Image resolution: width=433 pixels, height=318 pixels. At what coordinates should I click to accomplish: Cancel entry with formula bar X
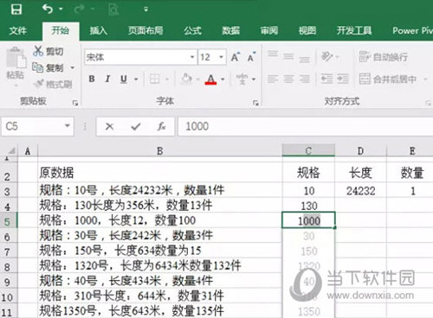click(109, 126)
